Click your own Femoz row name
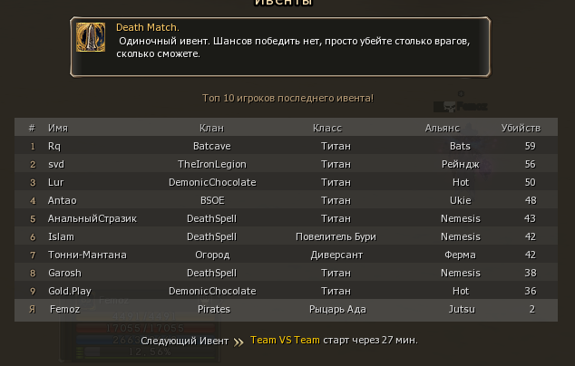The height and width of the screenshot is (366, 575). [63, 309]
